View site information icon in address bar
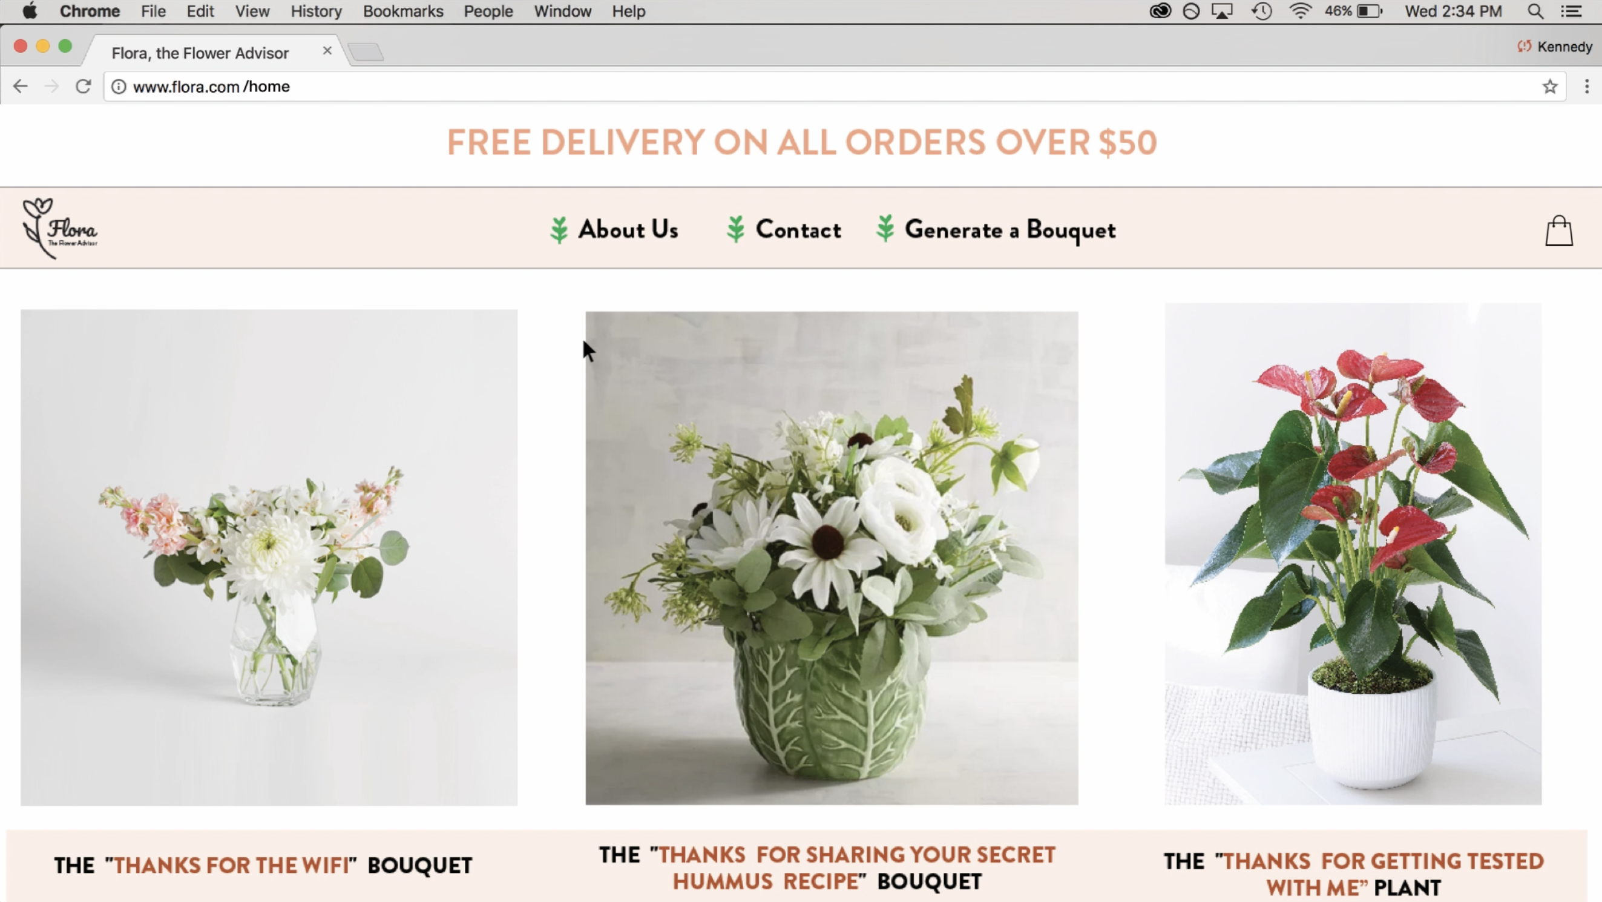1602x902 pixels. pos(119,87)
